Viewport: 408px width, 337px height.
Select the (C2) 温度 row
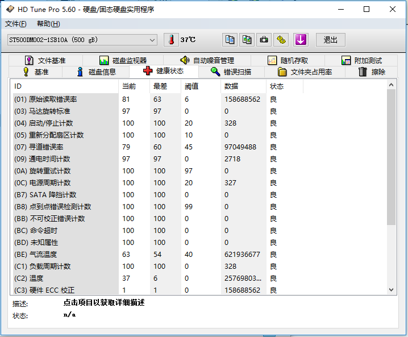157,278
